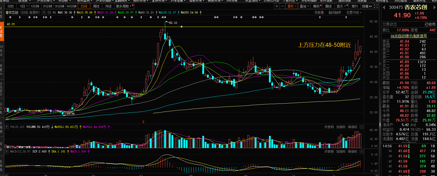Open the MA indicator settings gear icon
Viewport: 437px width, 176px height.
(49, 12)
